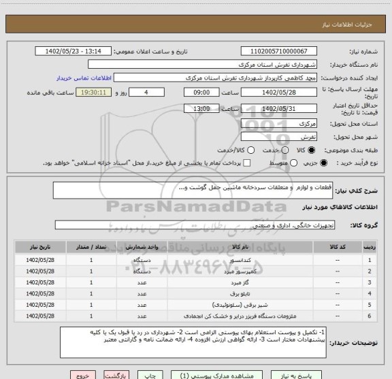Image resolution: width=392 pixels, height=379 pixels.
Task: Click the تاریخ نیاز column header
Action: tap(40, 247)
